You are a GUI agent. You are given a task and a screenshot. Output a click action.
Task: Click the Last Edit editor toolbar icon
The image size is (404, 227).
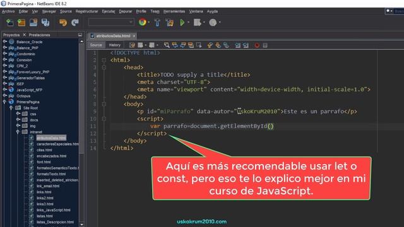pos(132,45)
